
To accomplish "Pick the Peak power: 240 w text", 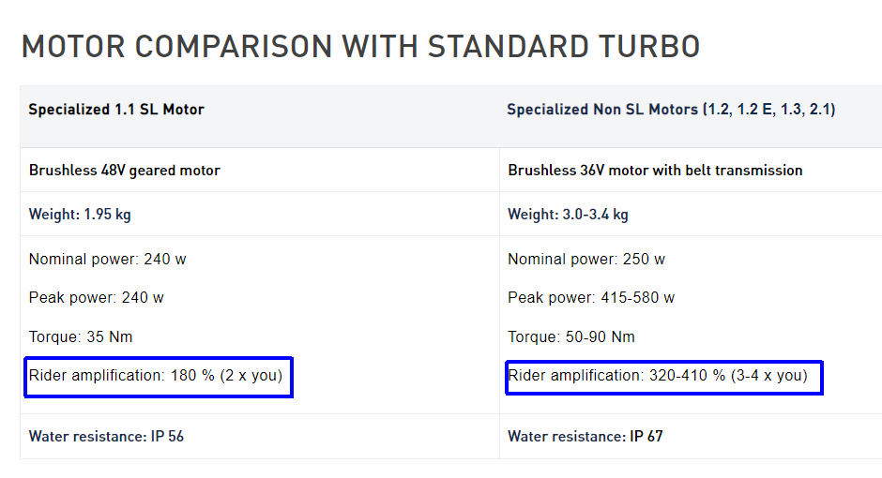I will click(97, 298).
